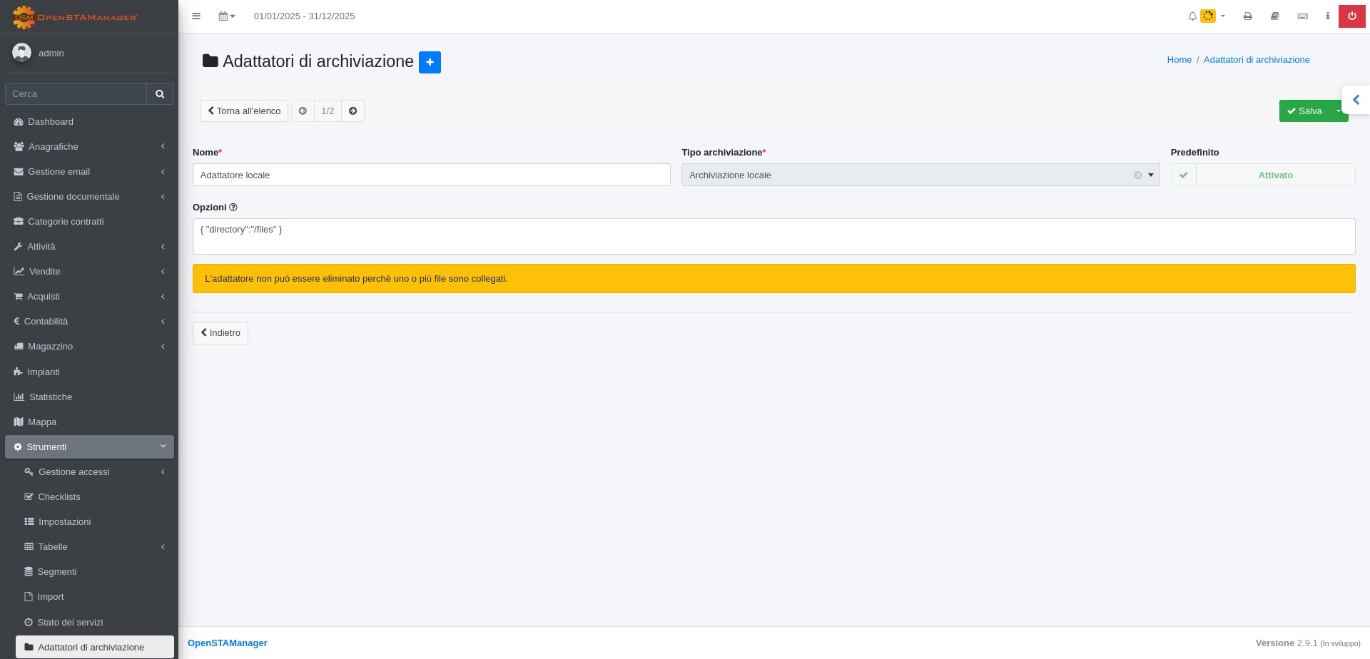This screenshot has width=1370, height=659.
Task: Click the hamburger menu icon in the top bar
Action: pos(196,16)
